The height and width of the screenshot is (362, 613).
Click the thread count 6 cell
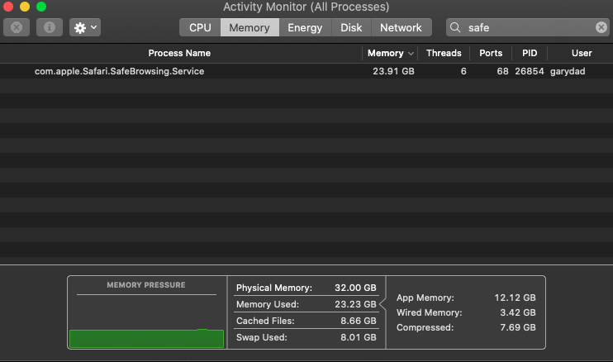point(463,71)
